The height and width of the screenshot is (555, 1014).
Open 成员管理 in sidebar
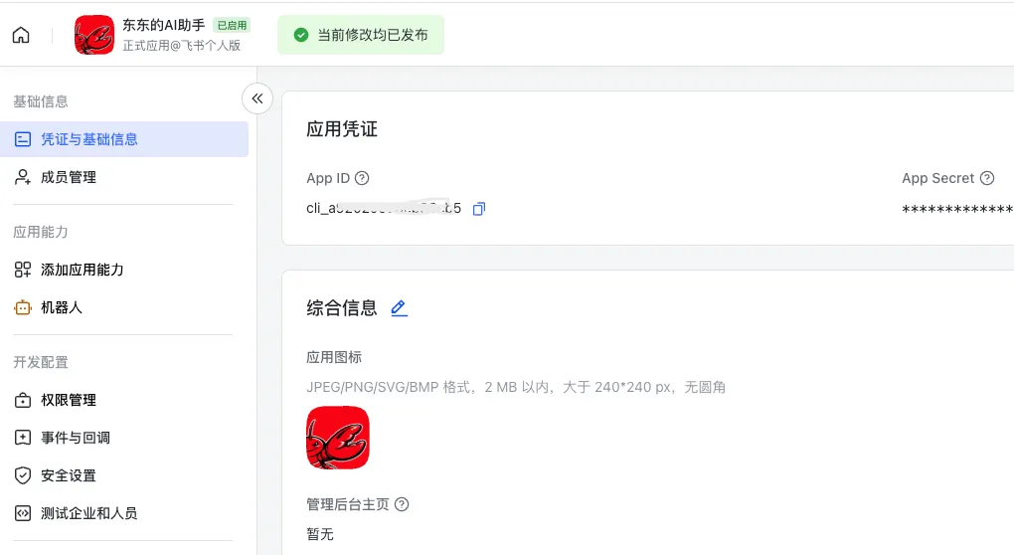point(124,177)
